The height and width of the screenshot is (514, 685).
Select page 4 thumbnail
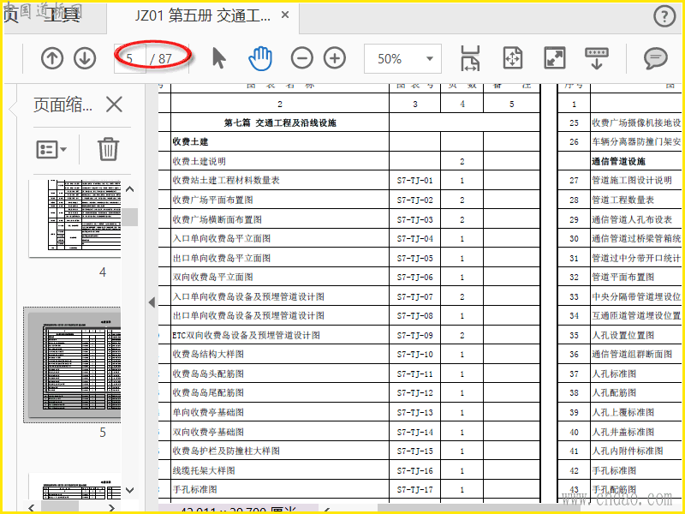[74, 218]
